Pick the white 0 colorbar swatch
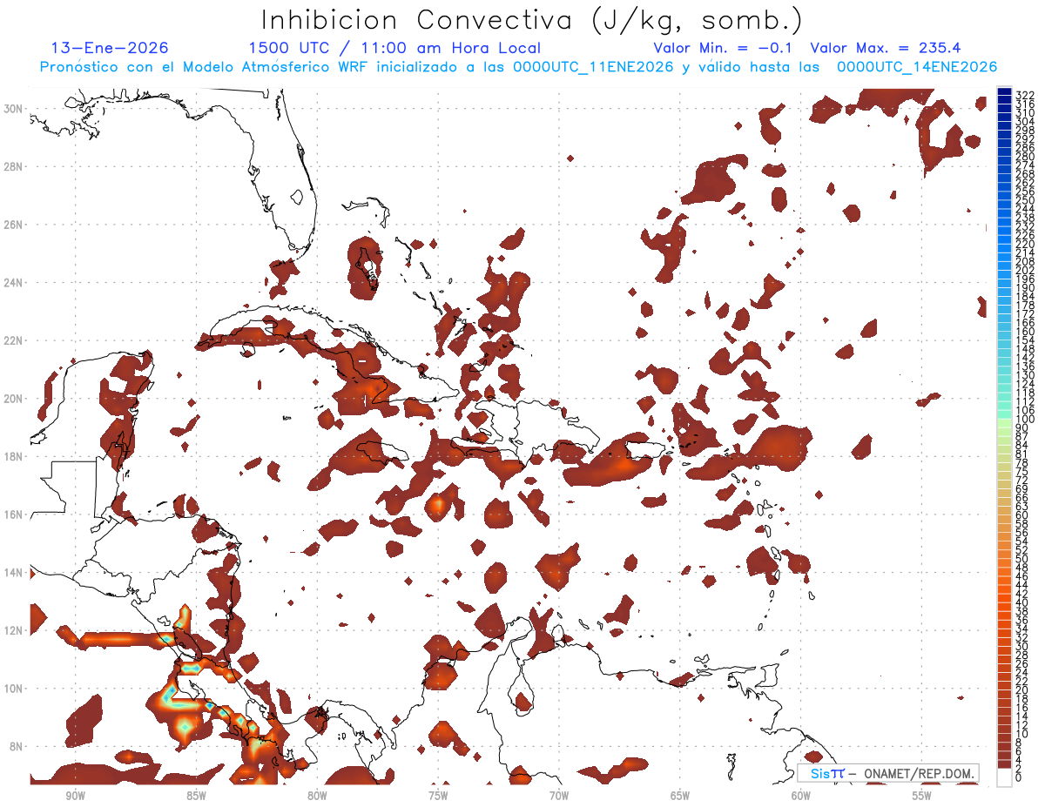 [1005, 777]
